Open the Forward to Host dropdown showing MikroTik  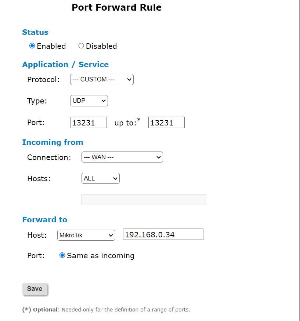(x=86, y=235)
